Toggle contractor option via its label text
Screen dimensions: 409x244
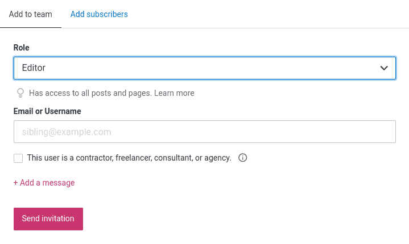(x=129, y=158)
